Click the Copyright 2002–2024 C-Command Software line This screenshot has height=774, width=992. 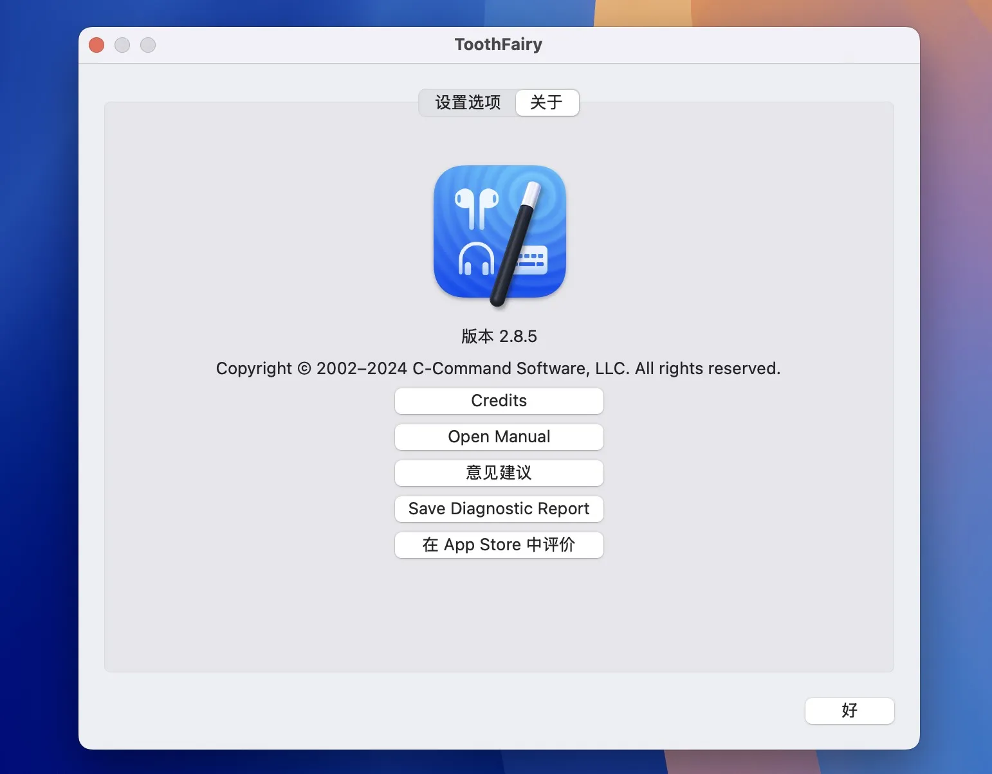498,368
